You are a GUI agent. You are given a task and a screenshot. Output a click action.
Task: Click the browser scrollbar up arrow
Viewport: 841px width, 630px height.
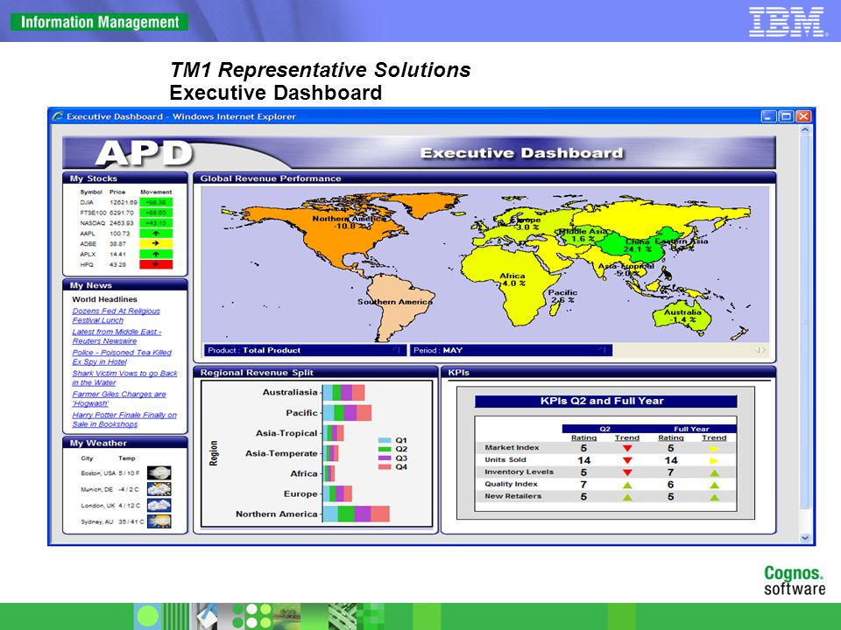point(804,129)
